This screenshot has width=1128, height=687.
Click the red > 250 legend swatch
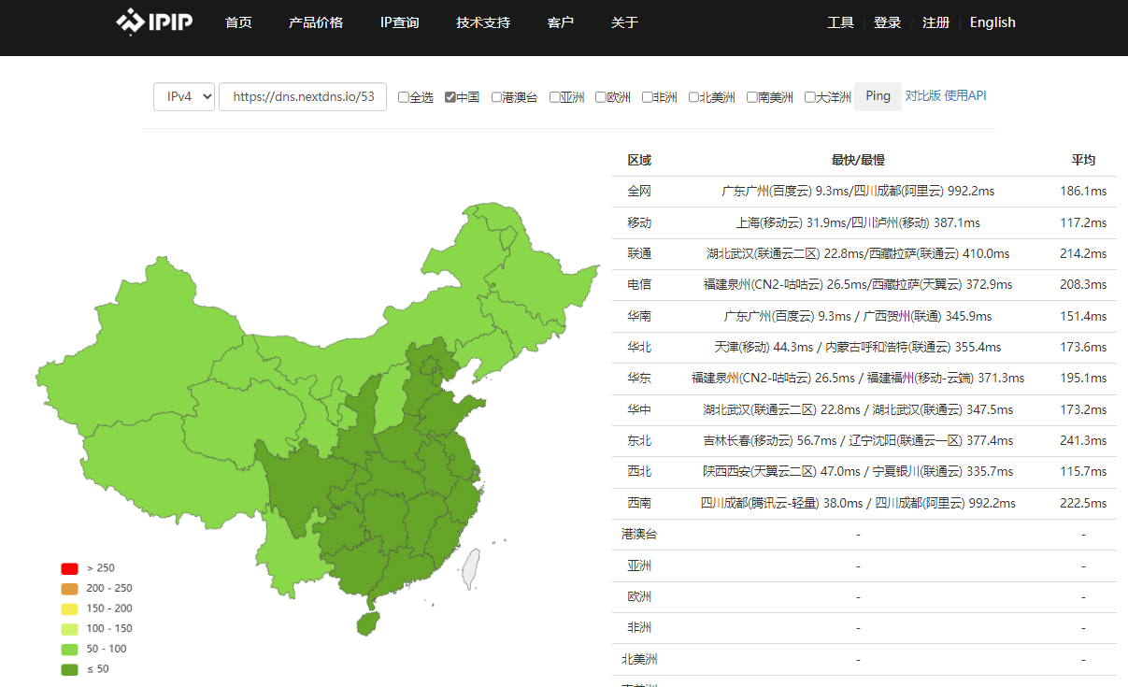[x=69, y=568]
